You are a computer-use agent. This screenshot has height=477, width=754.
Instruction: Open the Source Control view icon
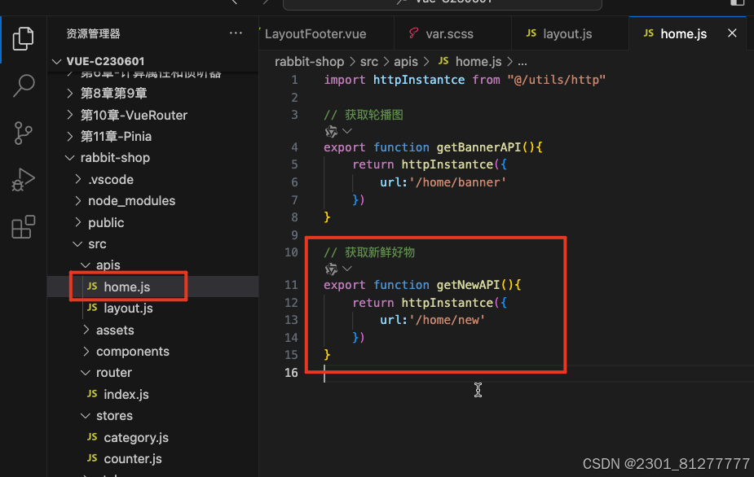point(23,133)
